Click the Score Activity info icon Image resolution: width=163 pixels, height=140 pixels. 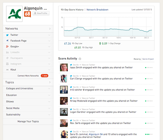(80, 59)
